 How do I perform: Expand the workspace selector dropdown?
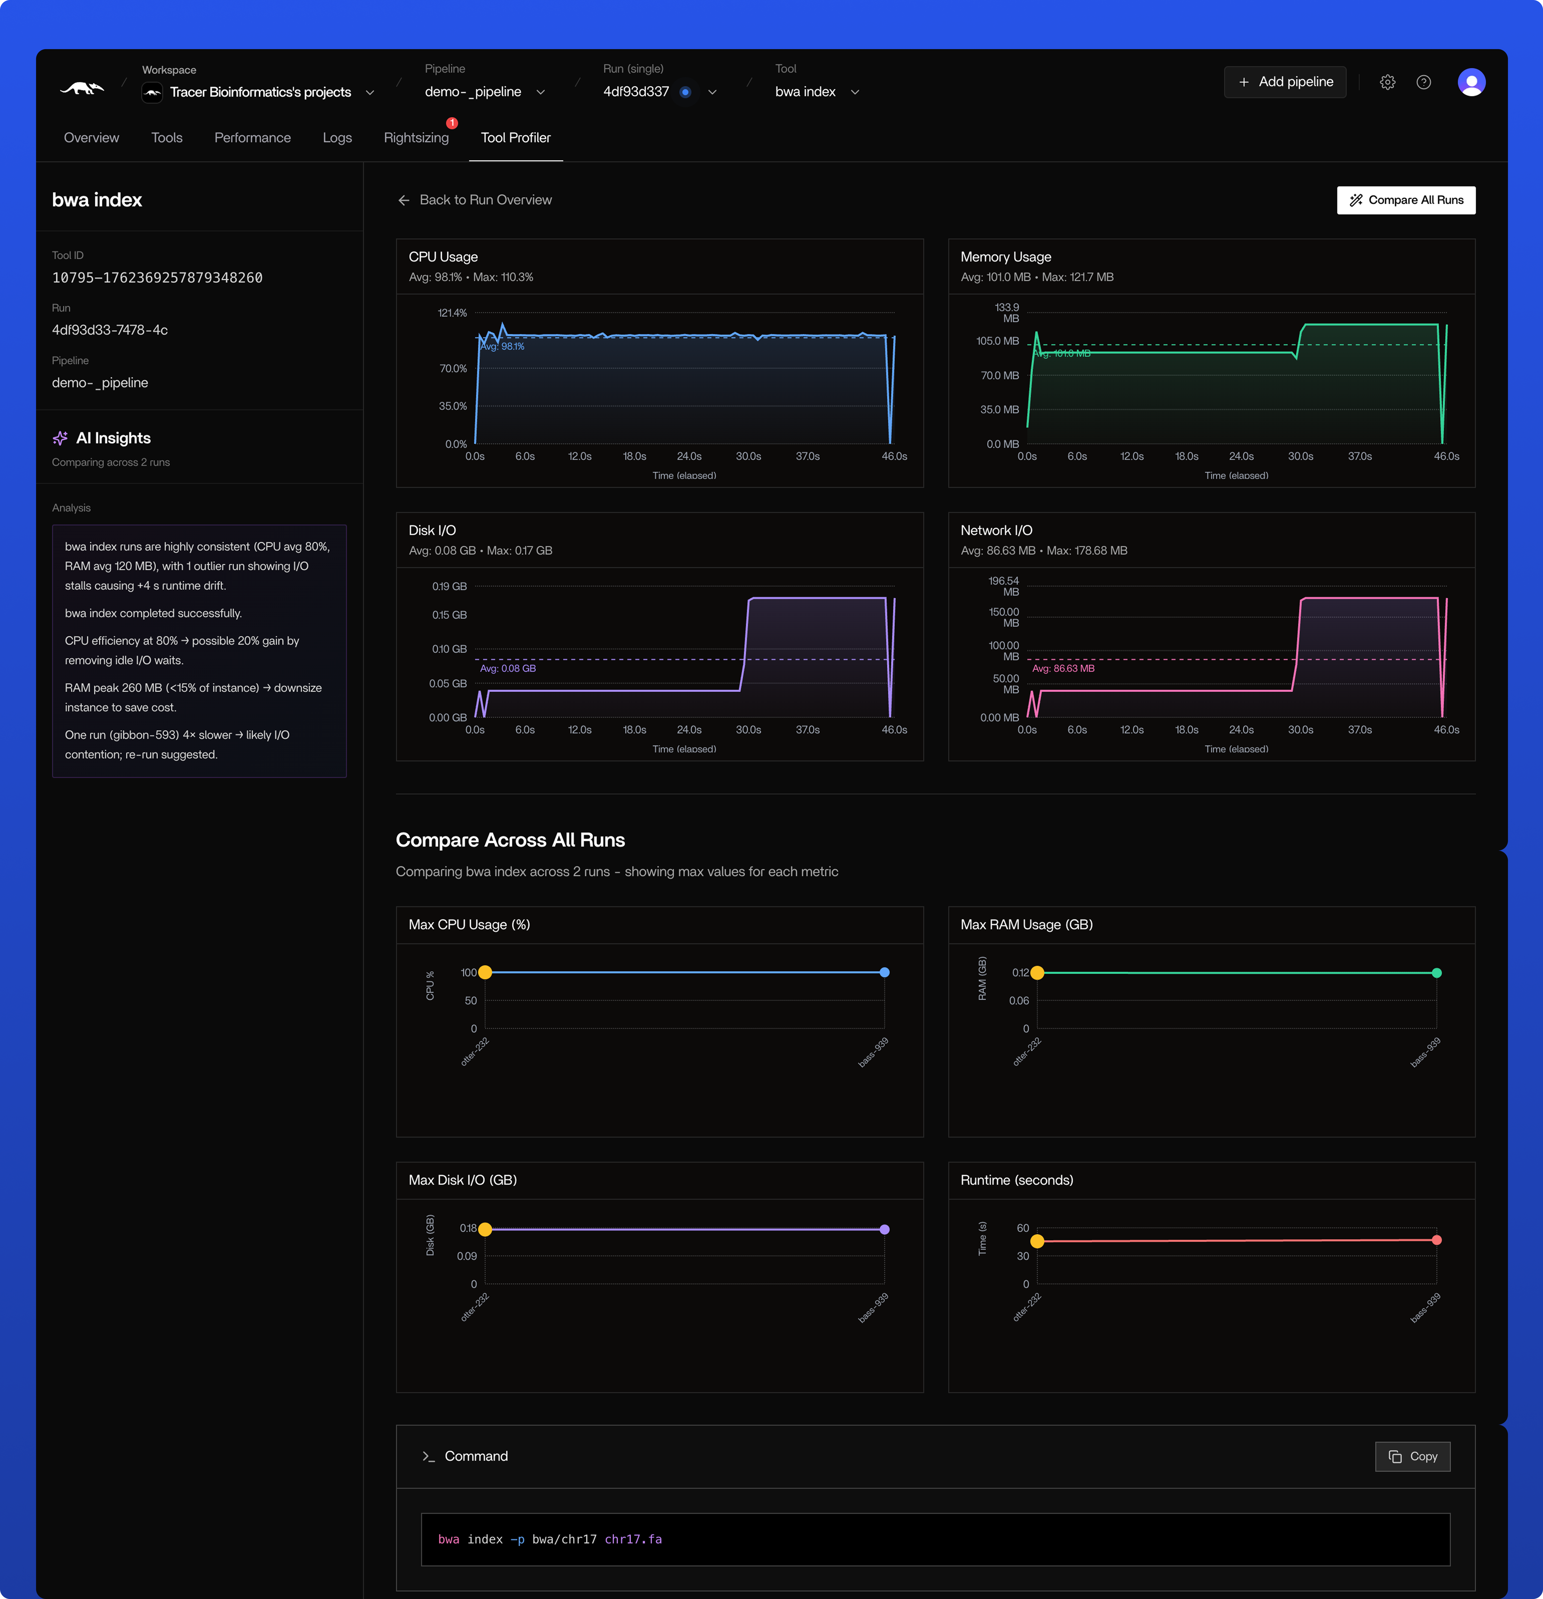[x=369, y=92]
